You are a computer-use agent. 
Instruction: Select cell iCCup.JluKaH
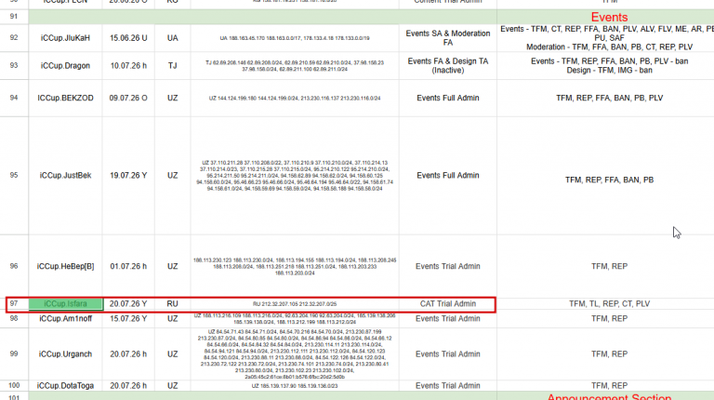65,38
